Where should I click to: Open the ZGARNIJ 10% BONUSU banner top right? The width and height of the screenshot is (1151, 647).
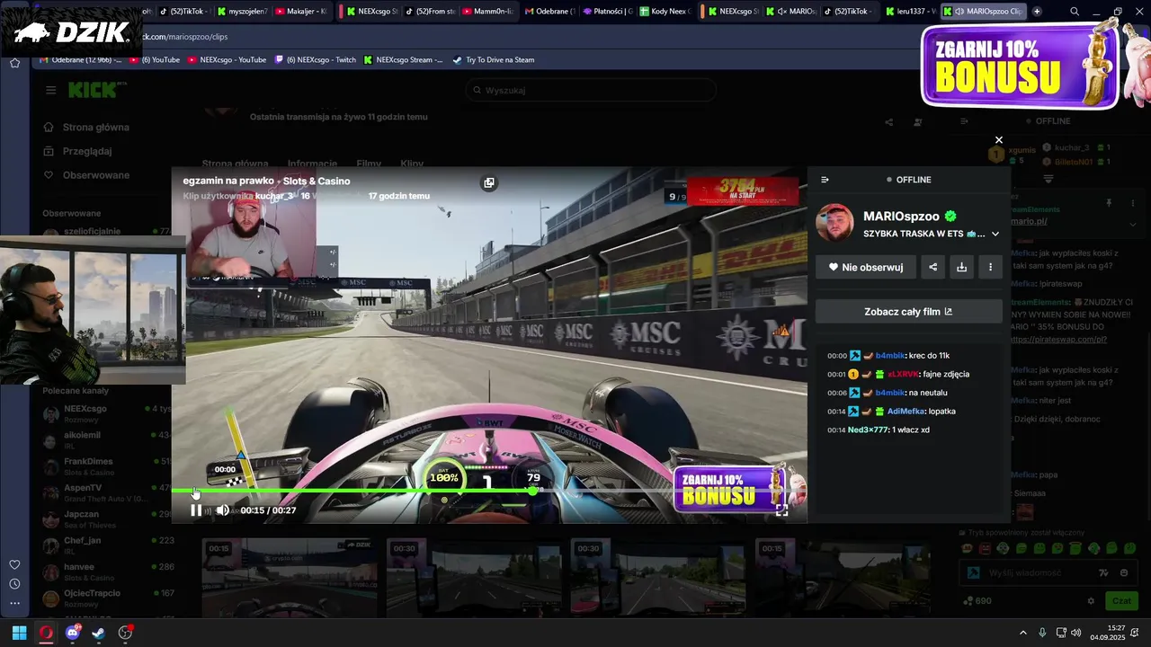pos(1021,65)
